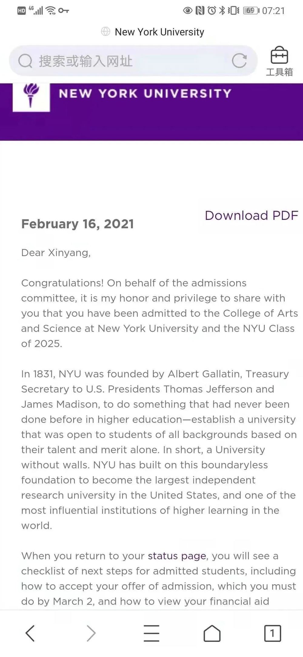Click the NEW YORK UNIVERSITY header text
The image size is (303, 657).
(145, 93)
